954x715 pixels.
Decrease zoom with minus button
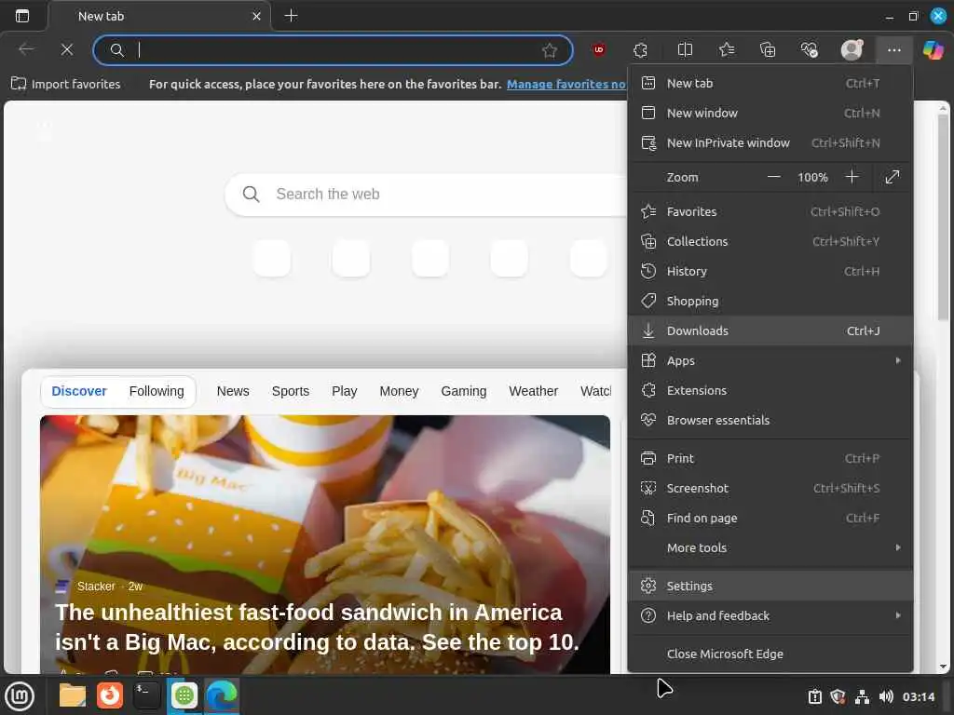tap(773, 177)
